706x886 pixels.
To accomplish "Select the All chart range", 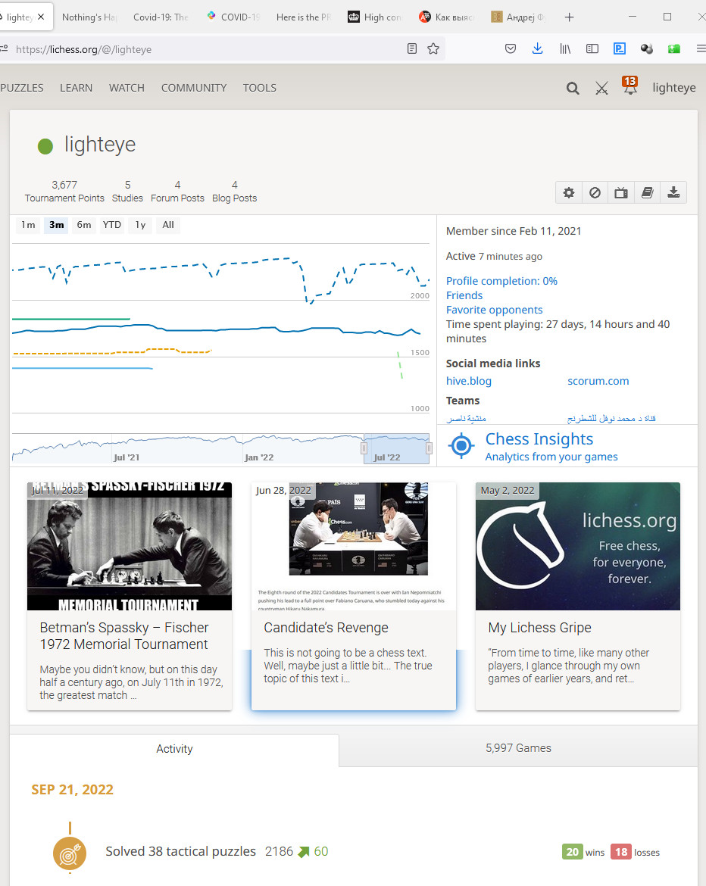I will click(x=168, y=225).
